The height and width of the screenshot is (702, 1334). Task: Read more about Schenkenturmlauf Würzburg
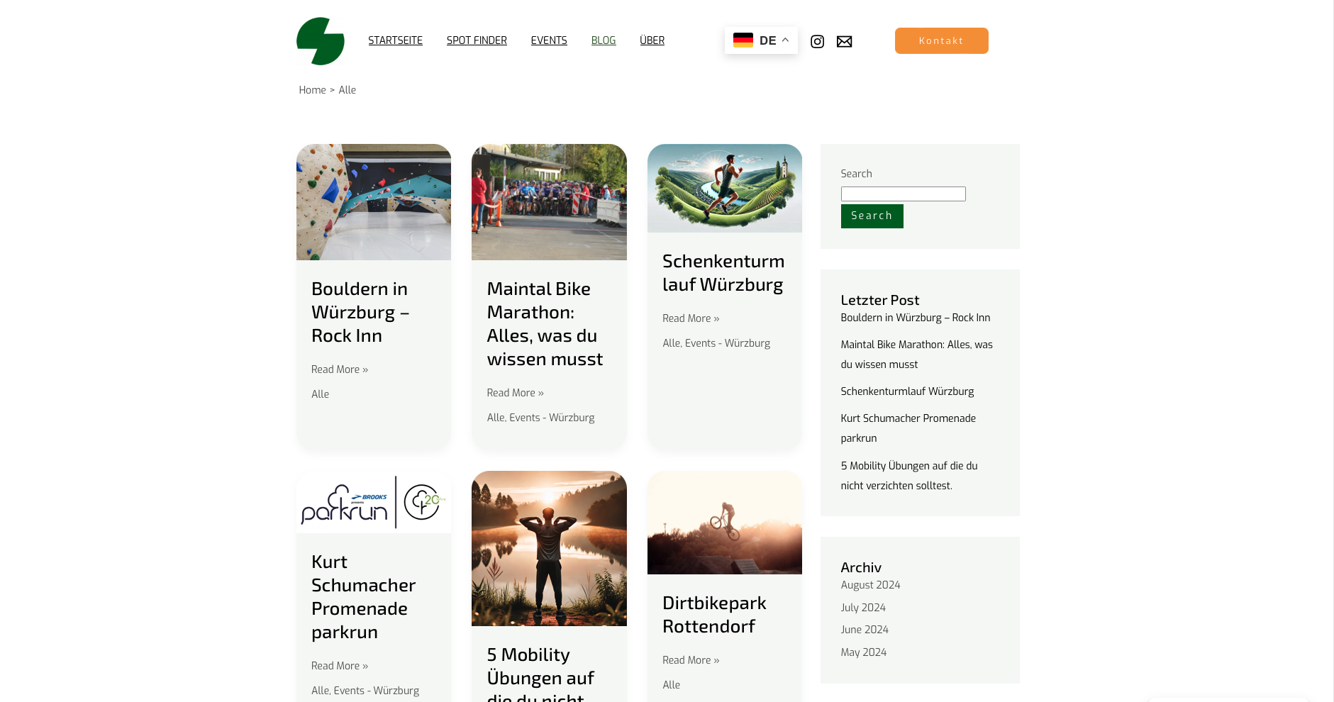690,318
